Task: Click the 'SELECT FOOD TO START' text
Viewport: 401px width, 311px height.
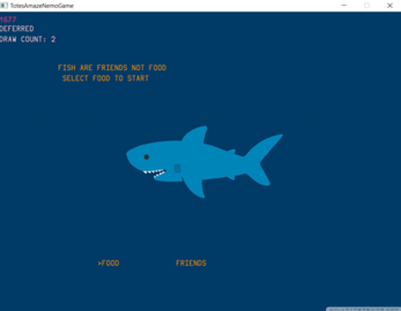Action: point(105,78)
